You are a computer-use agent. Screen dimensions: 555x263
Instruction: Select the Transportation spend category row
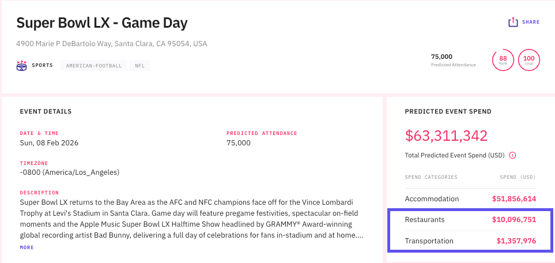[x=470, y=241]
